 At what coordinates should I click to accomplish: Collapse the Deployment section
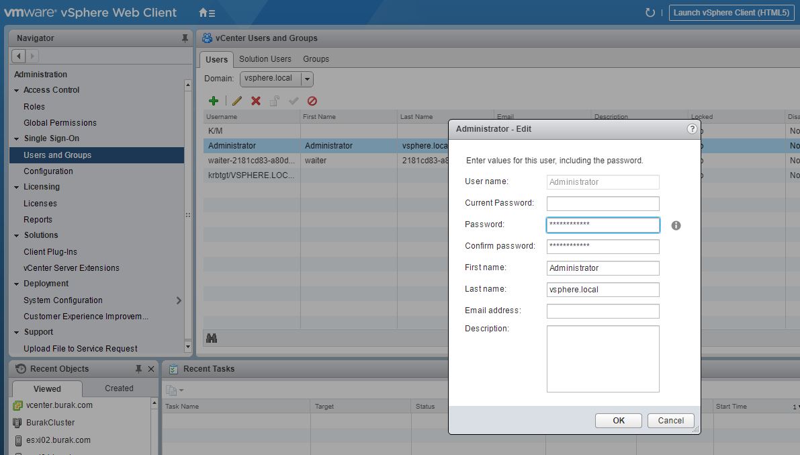17,284
